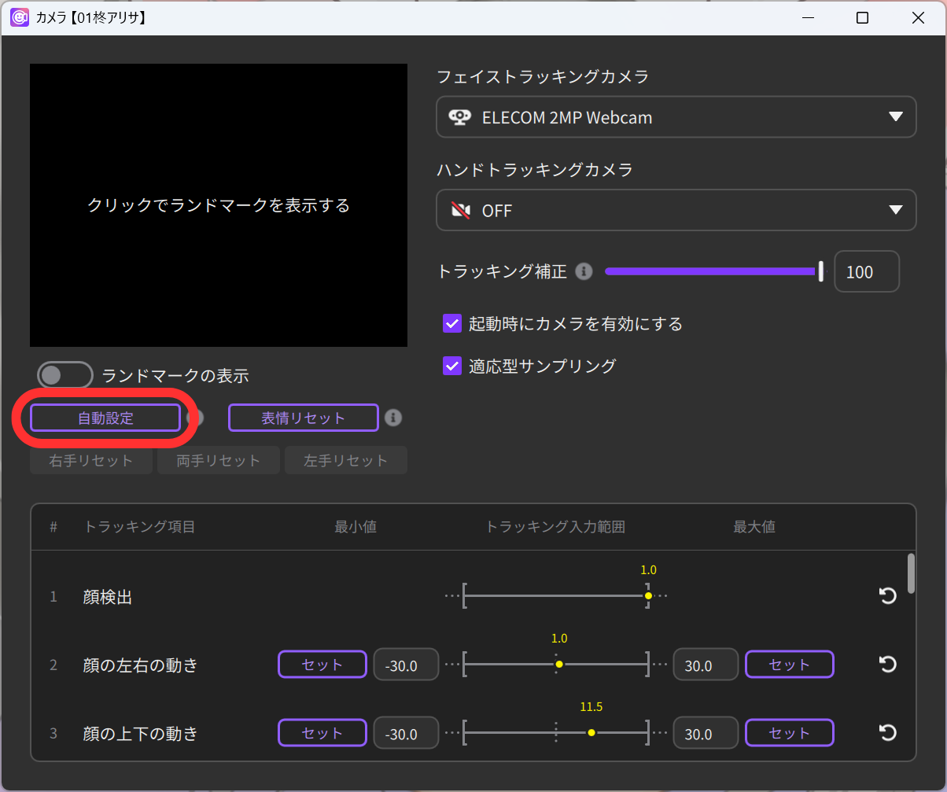The image size is (947, 792).
Task: Maximize the カメラ window
Action: click(x=863, y=17)
